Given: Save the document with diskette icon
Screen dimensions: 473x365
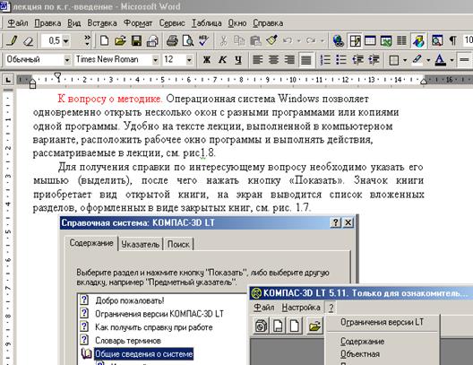Looking at the screenshot, I should [x=136, y=40].
